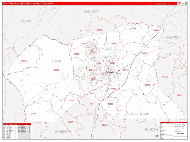Select ZIP code 28377 label

click(33, 114)
